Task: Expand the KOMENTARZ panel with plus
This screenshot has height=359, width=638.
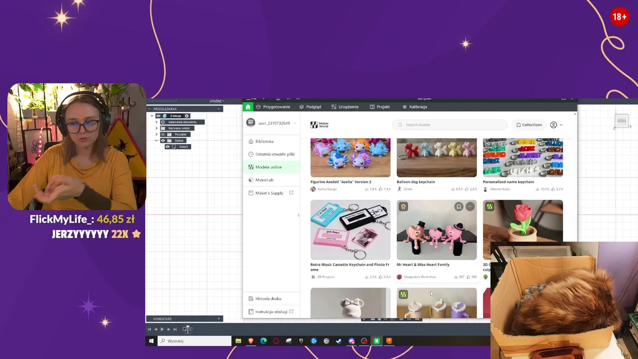Action: [219, 319]
